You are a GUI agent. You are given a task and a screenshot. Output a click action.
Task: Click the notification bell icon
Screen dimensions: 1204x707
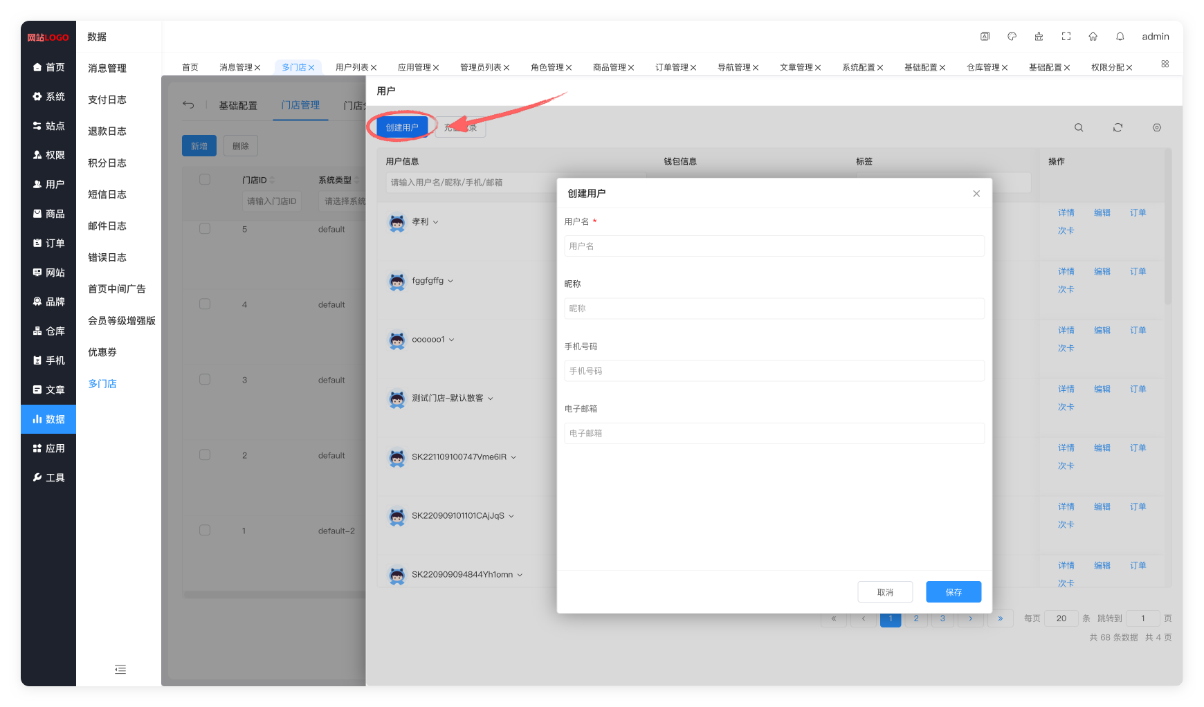pyautogui.click(x=1120, y=37)
